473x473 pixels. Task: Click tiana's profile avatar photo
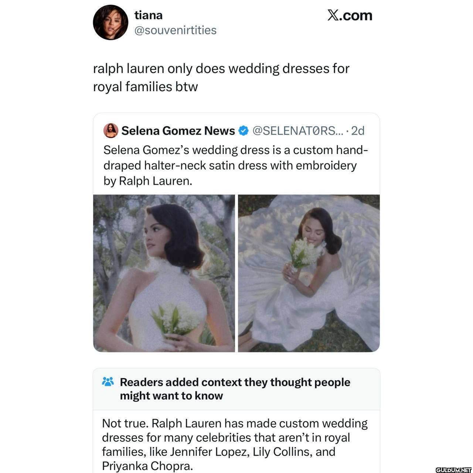coord(110,23)
